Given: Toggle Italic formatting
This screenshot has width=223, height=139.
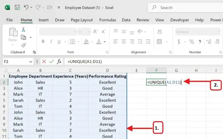Looking at the screenshot, I should point(51,41).
